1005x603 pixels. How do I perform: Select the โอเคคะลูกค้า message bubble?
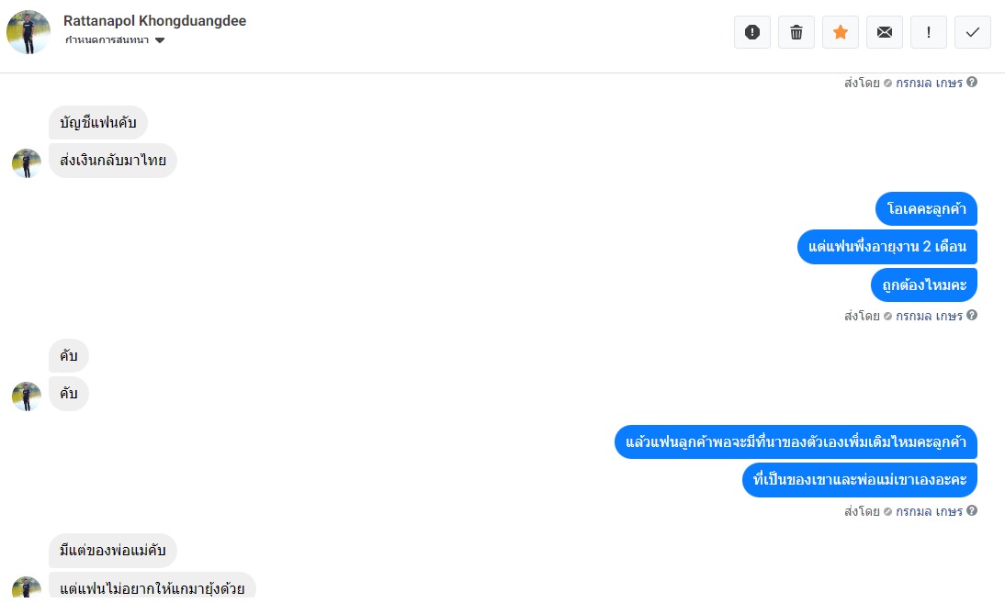click(x=926, y=208)
